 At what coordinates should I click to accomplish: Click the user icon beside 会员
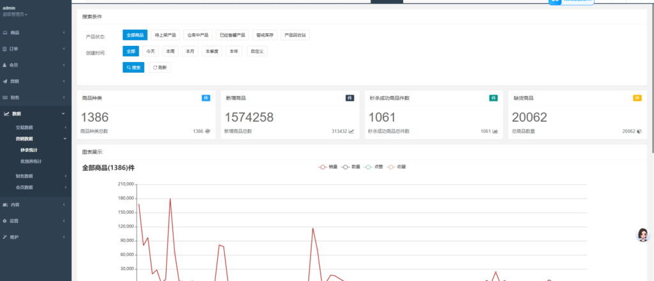click(x=4, y=65)
